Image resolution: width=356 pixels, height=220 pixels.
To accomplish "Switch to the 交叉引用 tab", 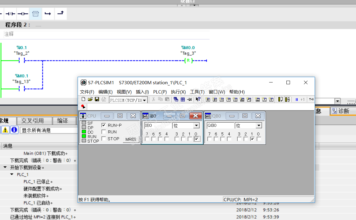I will tap(34, 121).
